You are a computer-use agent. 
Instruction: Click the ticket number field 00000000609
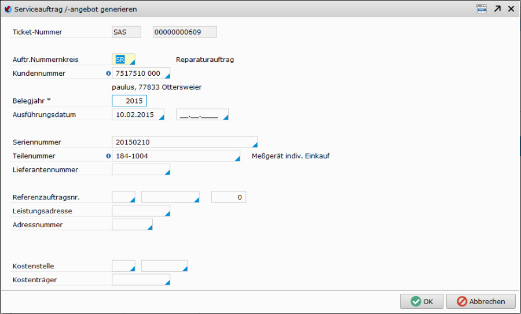pyautogui.click(x=185, y=32)
